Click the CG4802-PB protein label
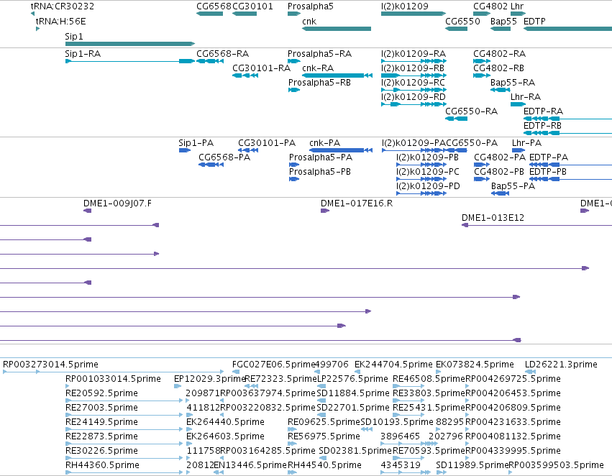Viewport: 612px width, 476px height. [x=499, y=172]
